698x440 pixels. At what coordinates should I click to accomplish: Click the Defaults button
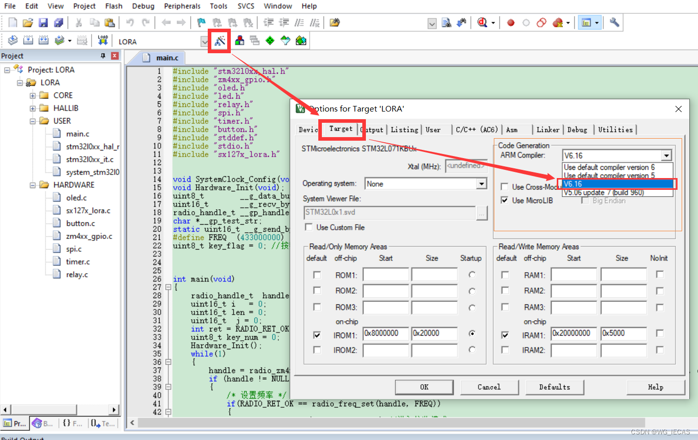click(x=555, y=387)
